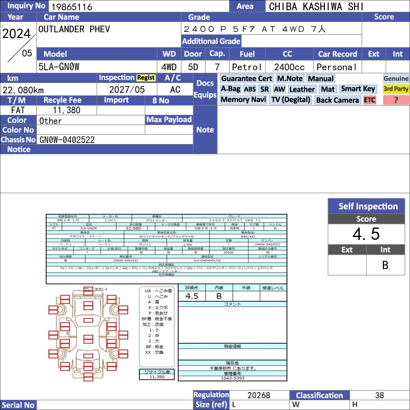The width and height of the screenshot is (410, 410).
Task: Select the SR sunroof badge
Action: [264, 89]
